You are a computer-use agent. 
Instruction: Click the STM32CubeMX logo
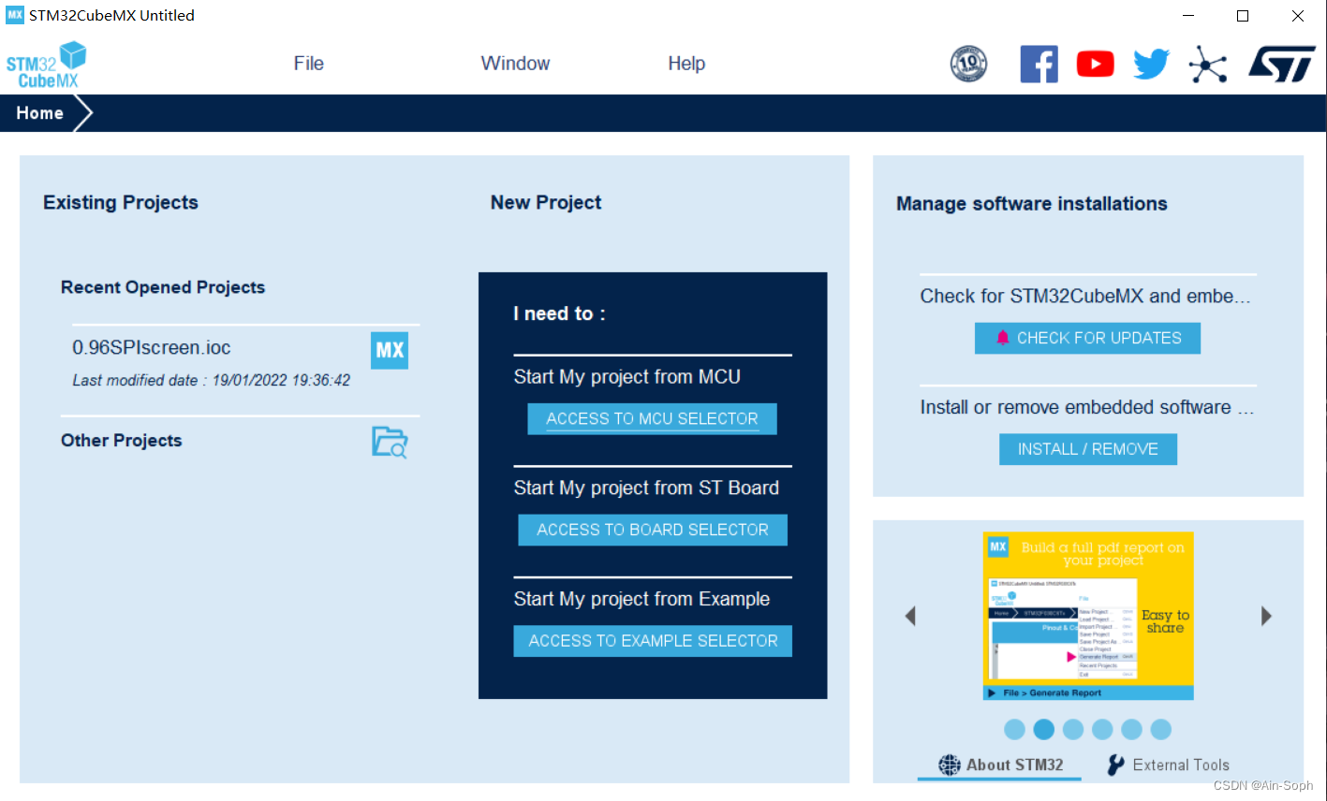[46, 65]
